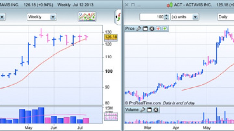Click 'ACT - ACTAVIS INC.' title text

tap(193, 5)
